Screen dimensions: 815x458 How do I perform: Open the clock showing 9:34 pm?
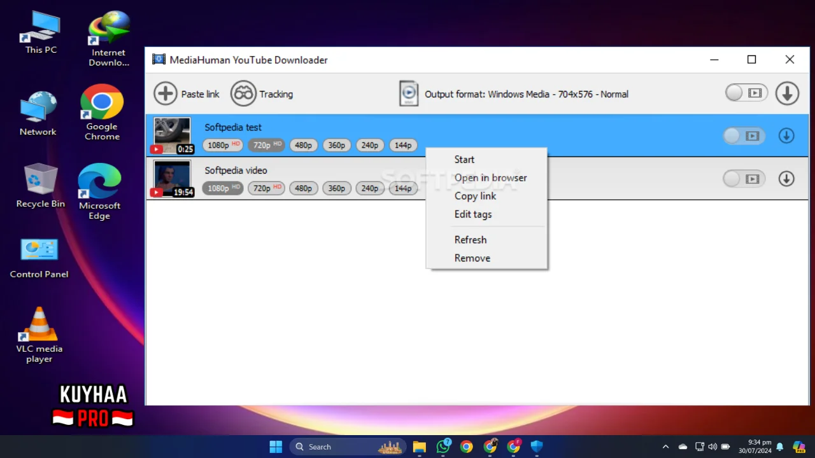pos(755,447)
